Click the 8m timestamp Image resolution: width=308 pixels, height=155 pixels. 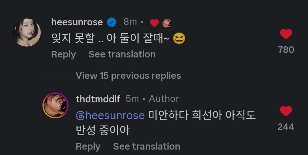point(130,22)
